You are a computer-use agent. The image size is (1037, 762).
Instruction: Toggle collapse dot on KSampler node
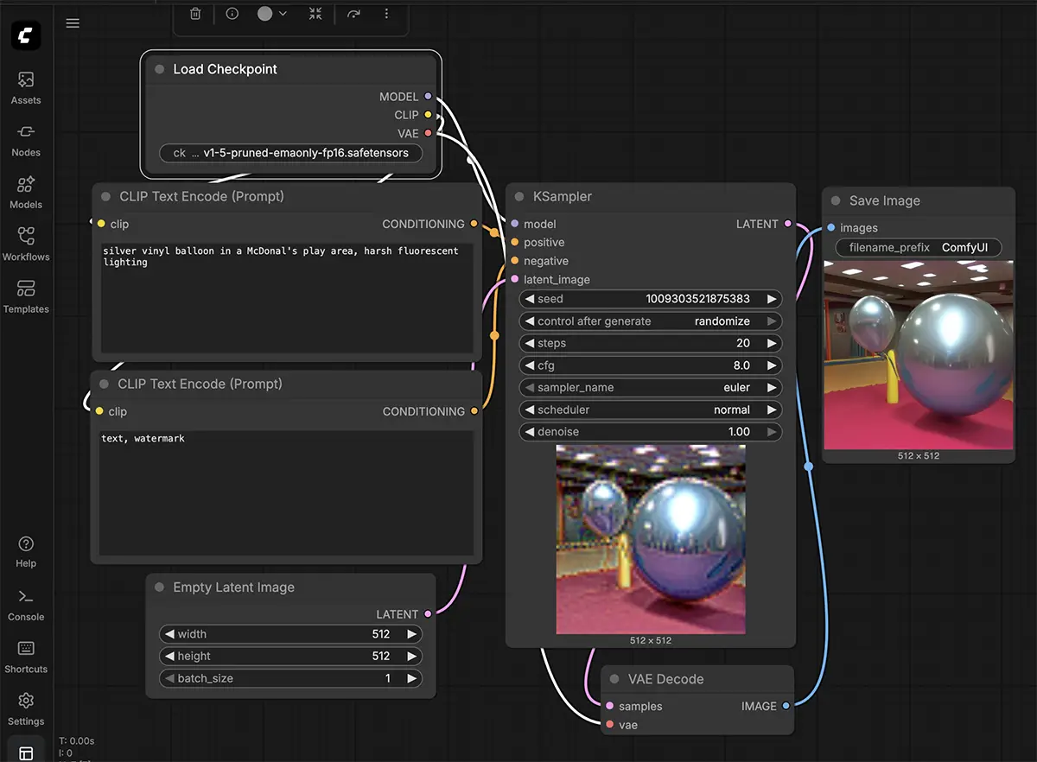(519, 197)
